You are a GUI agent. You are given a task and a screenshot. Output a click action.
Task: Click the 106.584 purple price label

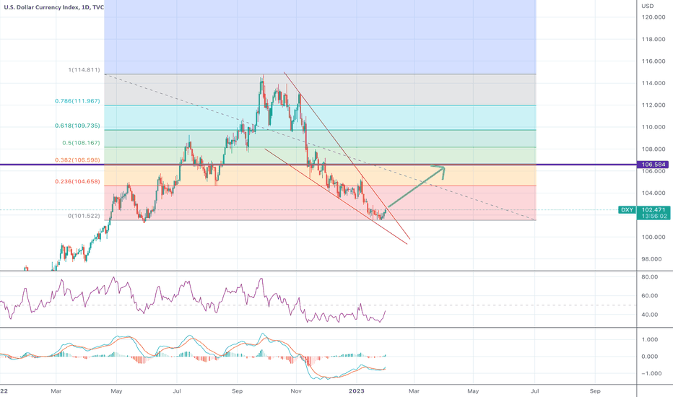click(654, 165)
